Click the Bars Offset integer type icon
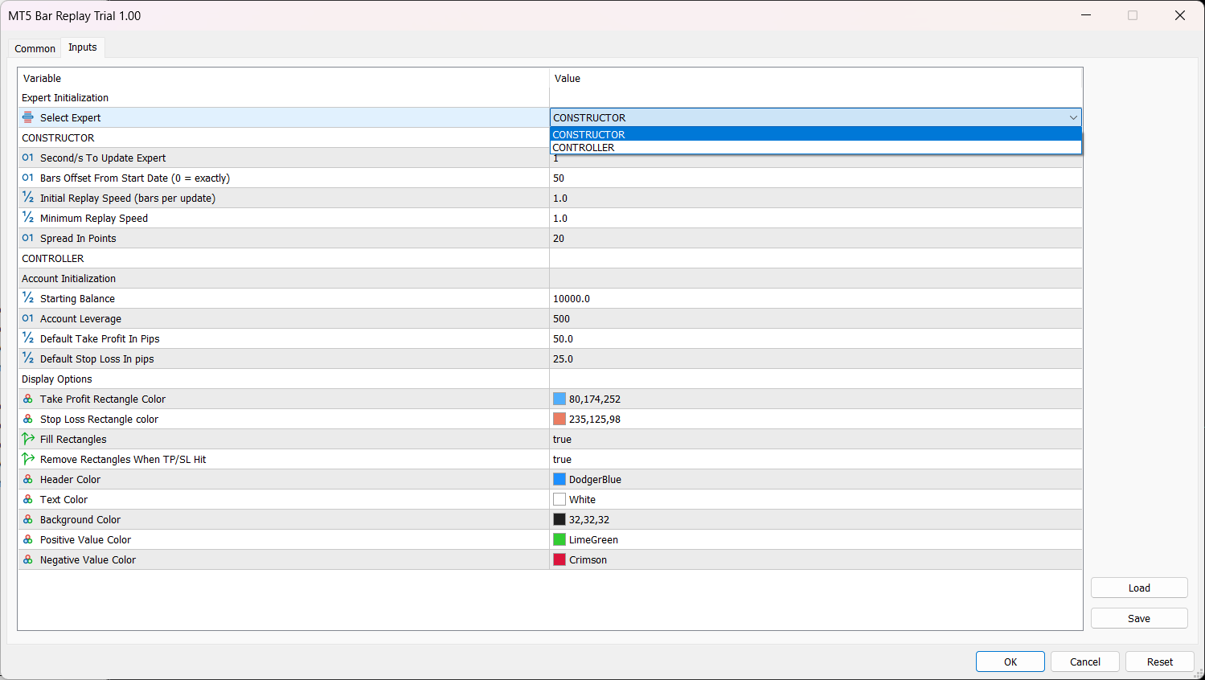Screen dimensions: 1205x680 (x=28, y=178)
